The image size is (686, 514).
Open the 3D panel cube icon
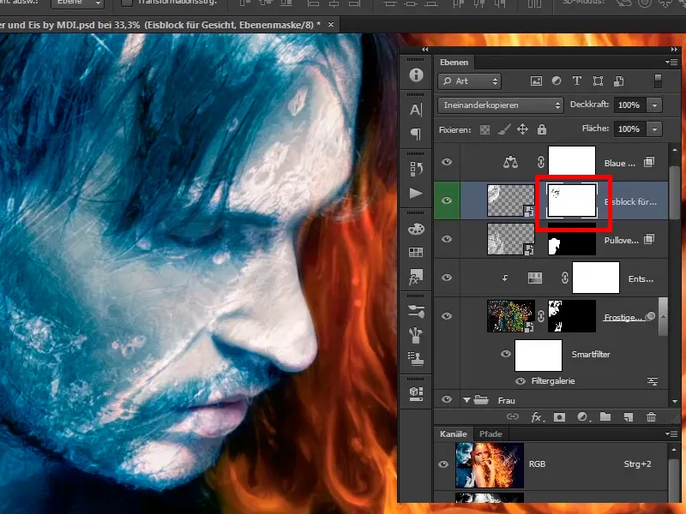[416, 394]
